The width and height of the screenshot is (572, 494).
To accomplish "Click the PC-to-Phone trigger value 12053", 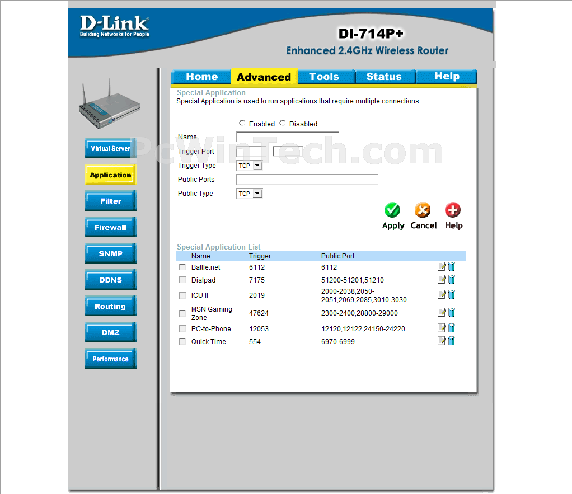I will click(x=259, y=329).
